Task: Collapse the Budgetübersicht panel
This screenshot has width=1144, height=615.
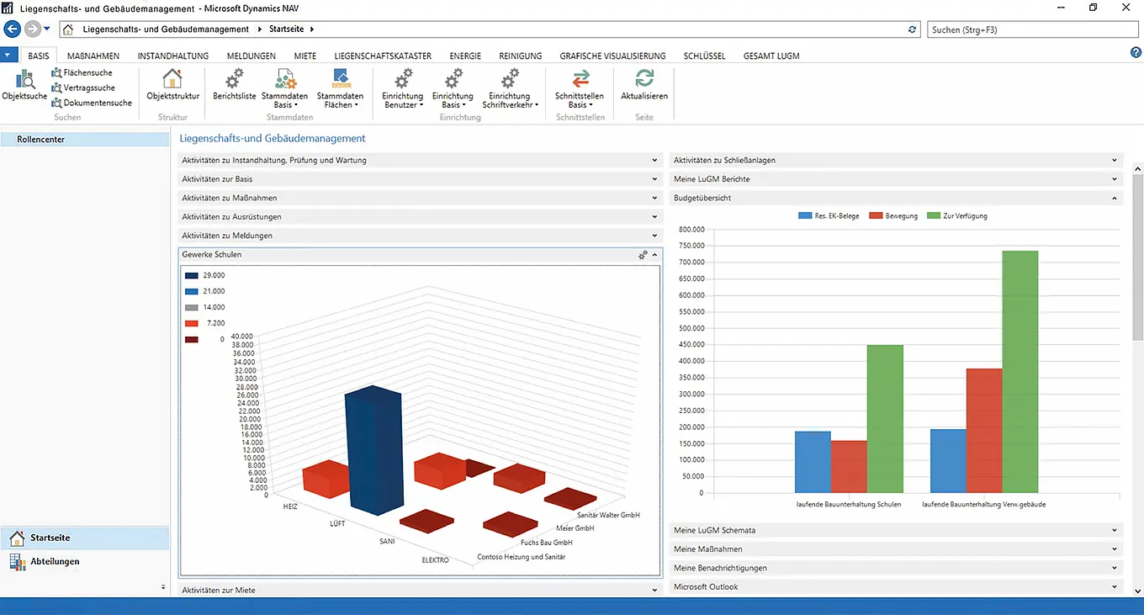Action: tap(1115, 199)
